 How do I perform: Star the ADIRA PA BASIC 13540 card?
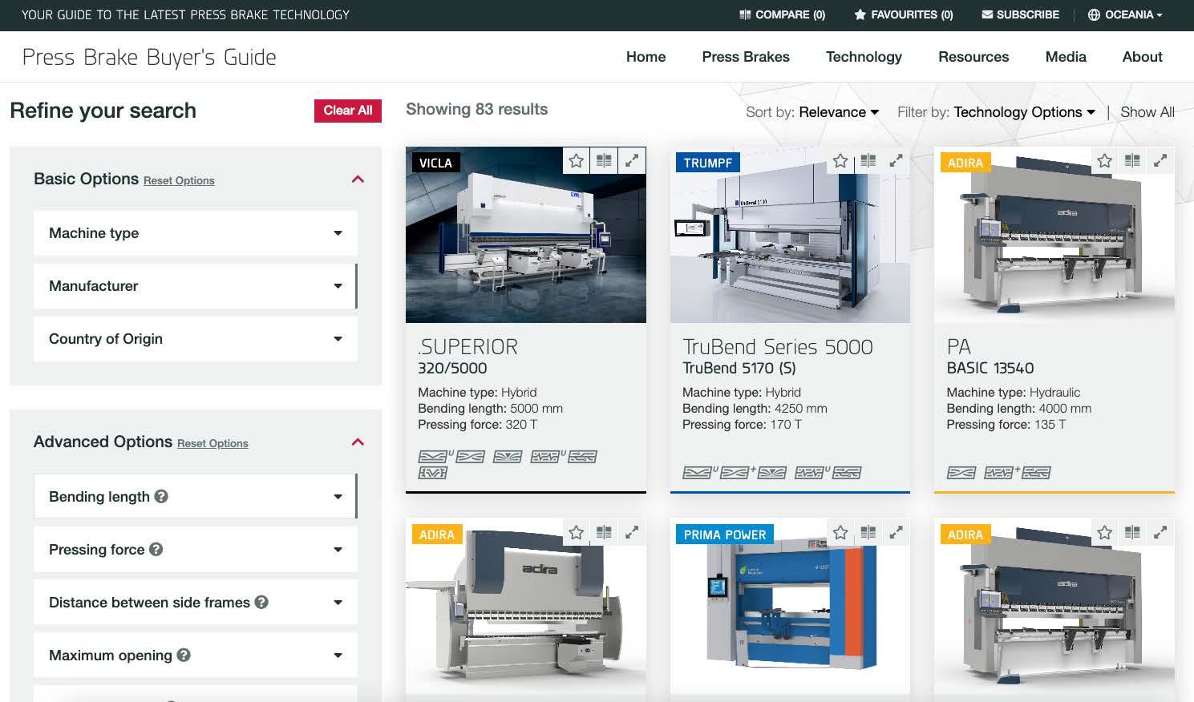click(1104, 161)
